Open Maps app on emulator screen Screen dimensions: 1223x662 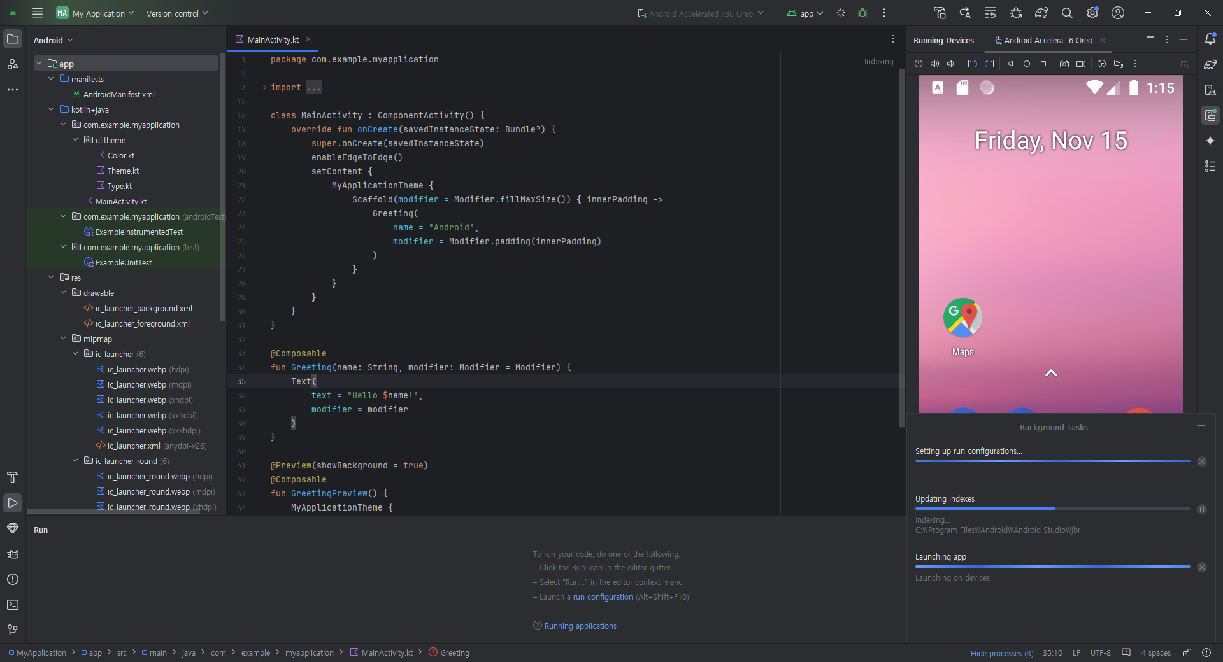coord(962,327)
